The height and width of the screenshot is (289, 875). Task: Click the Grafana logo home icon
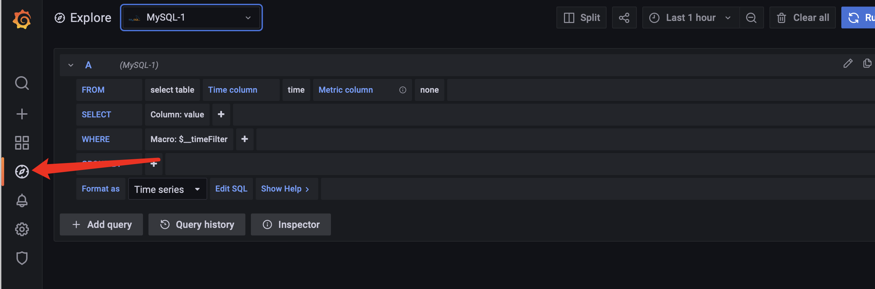(22, 20)
